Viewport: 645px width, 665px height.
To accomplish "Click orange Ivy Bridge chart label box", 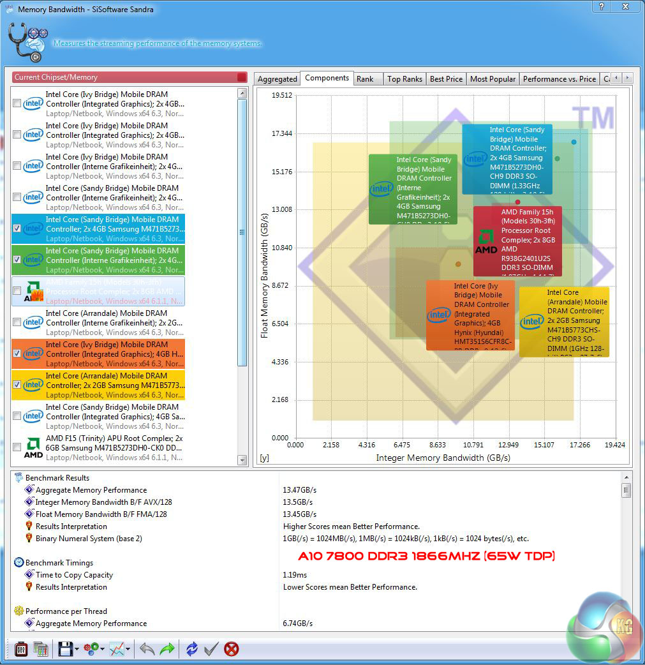I will click(x=470, y=315).
